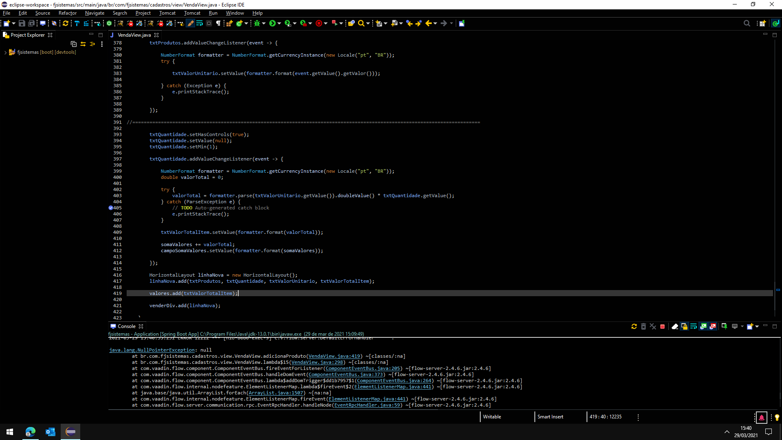Click the editor overview ruler marker
782x440 pixels.
(x=778, y=290)
